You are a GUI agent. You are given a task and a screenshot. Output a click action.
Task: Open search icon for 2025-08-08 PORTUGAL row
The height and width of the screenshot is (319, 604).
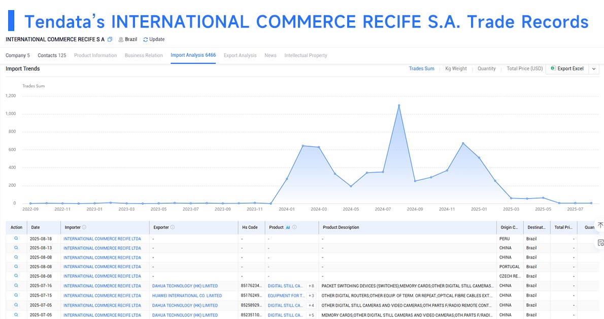(x=16, y=267)
